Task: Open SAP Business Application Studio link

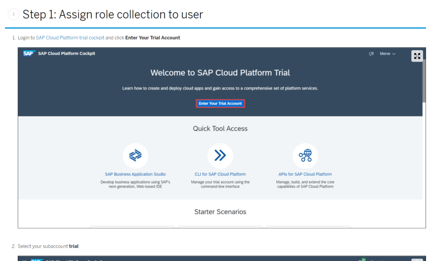Action: (x=135, y=174)
